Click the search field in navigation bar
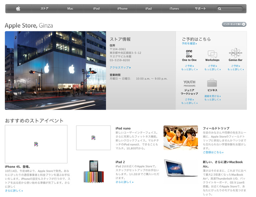Image resolution: width=256 pixels, height=197 pixels. tap(230, 9)
